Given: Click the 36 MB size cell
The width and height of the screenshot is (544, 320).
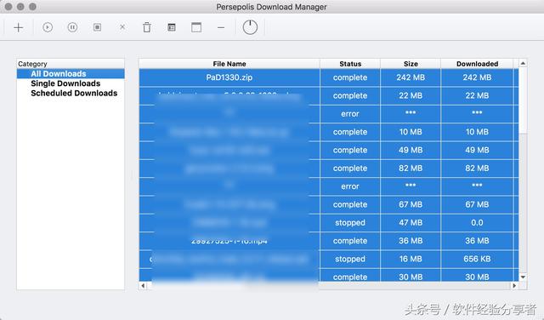Looking at the screenshot, I should 411,241.
